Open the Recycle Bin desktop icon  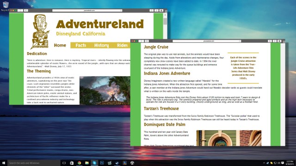(x=5, y=6)
